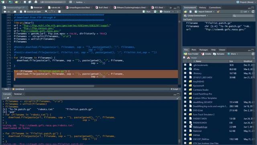The width and height of the screenshot is (257, 145).
Task: Open the More dropdown in Files pane
Action: (233, 54)
